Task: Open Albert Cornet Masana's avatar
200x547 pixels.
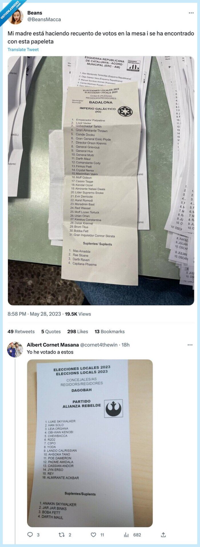Action: tap(15, 349)
